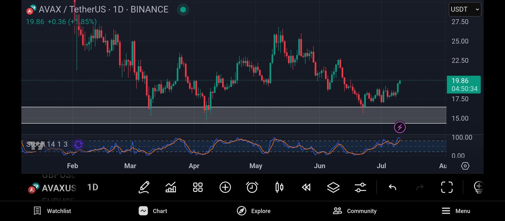Open the drawing tools pencil icon
This screenshot has width=505, height=221.
coord(144,187)
